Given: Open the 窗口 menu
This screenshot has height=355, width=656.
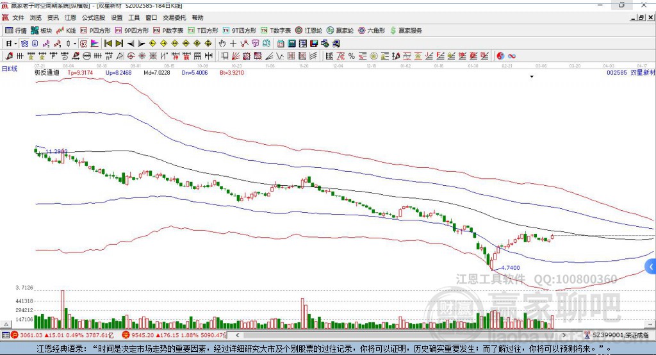Looking at the screenshot, I should click(151, 17).
